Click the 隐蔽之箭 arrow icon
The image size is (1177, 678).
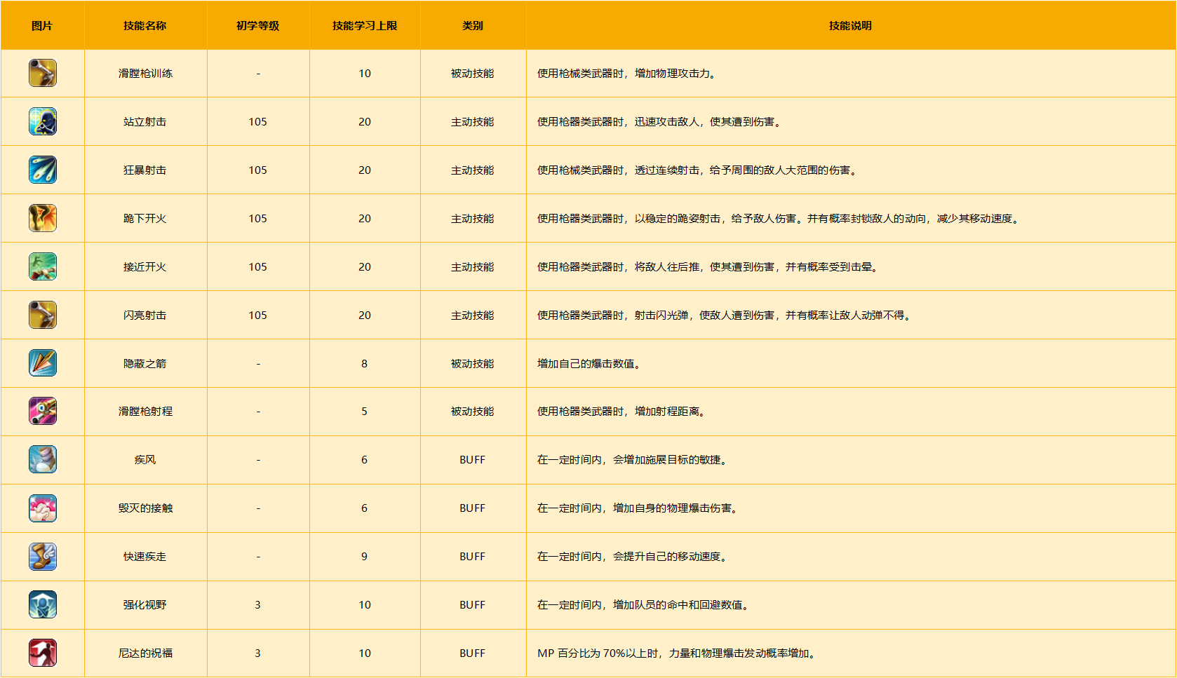[43, 363]
